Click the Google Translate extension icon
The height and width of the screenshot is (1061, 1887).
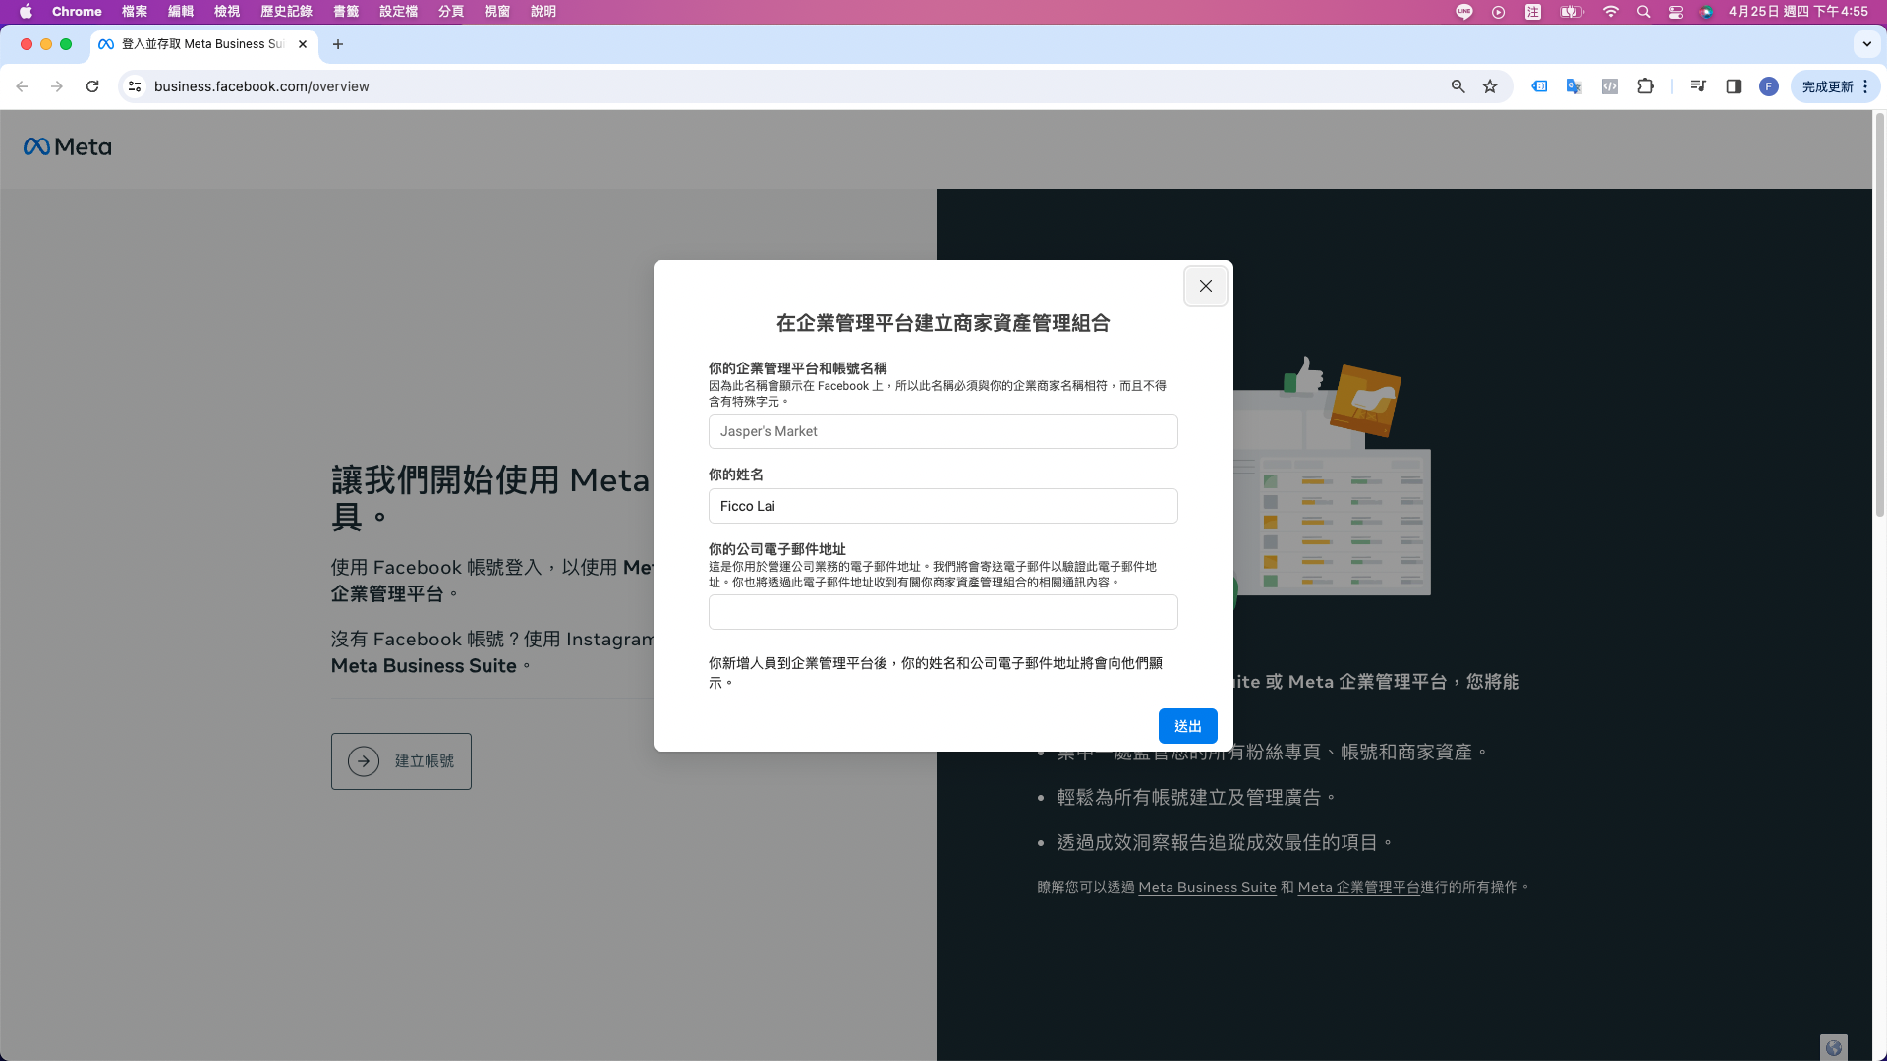click(x=1573, y=86)
